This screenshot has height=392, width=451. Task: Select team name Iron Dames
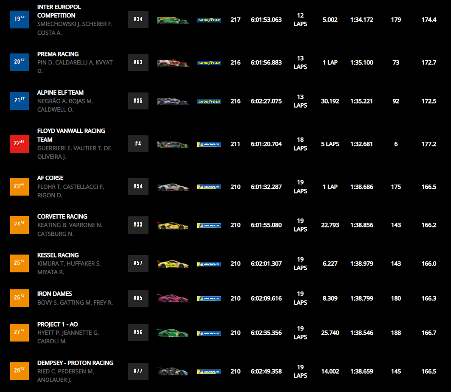(54, 294)
